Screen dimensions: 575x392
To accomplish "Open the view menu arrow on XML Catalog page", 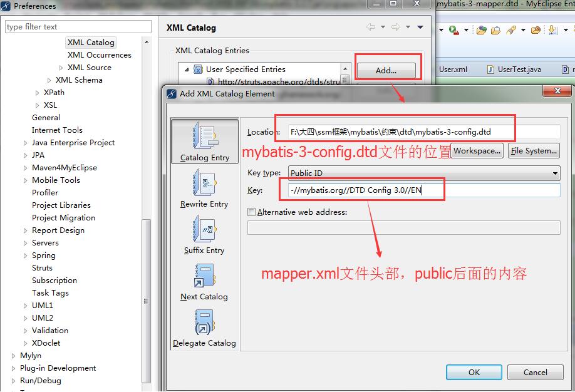I will point(420,27).
